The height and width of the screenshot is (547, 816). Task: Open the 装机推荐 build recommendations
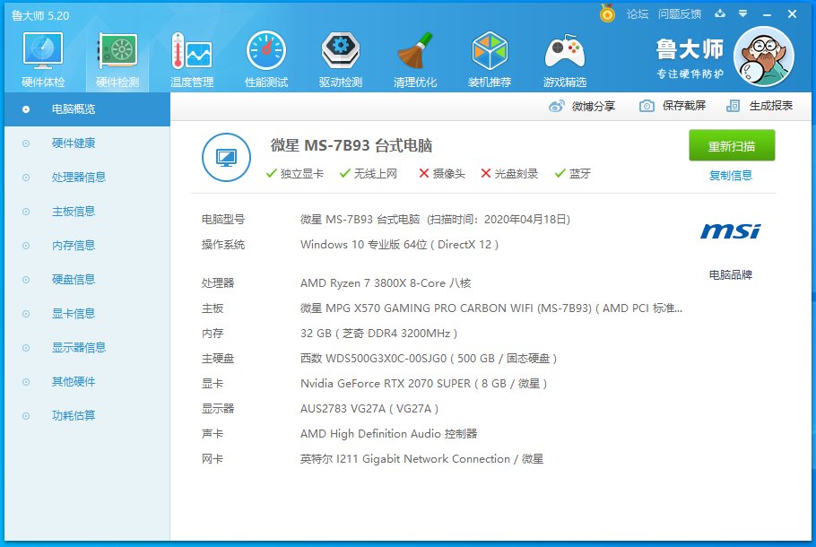490,58
